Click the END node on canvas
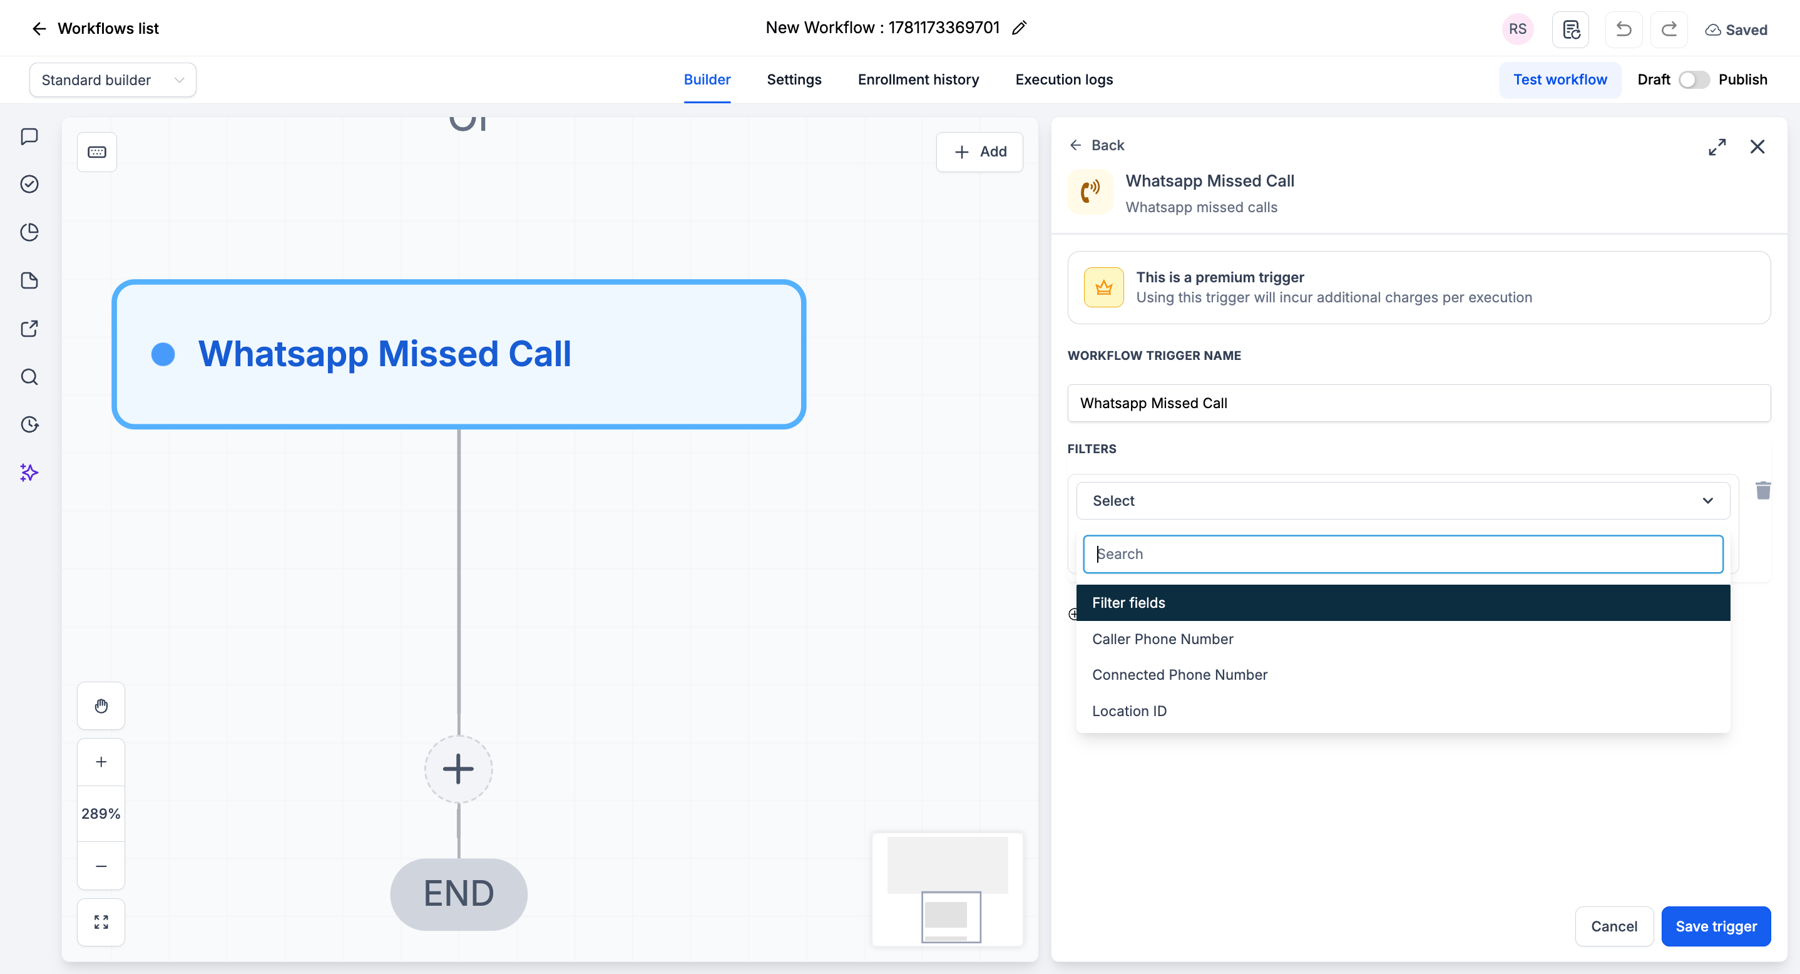 [458, 895]
